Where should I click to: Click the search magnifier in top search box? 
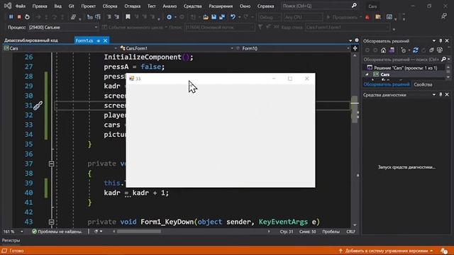tap(354, 6)
